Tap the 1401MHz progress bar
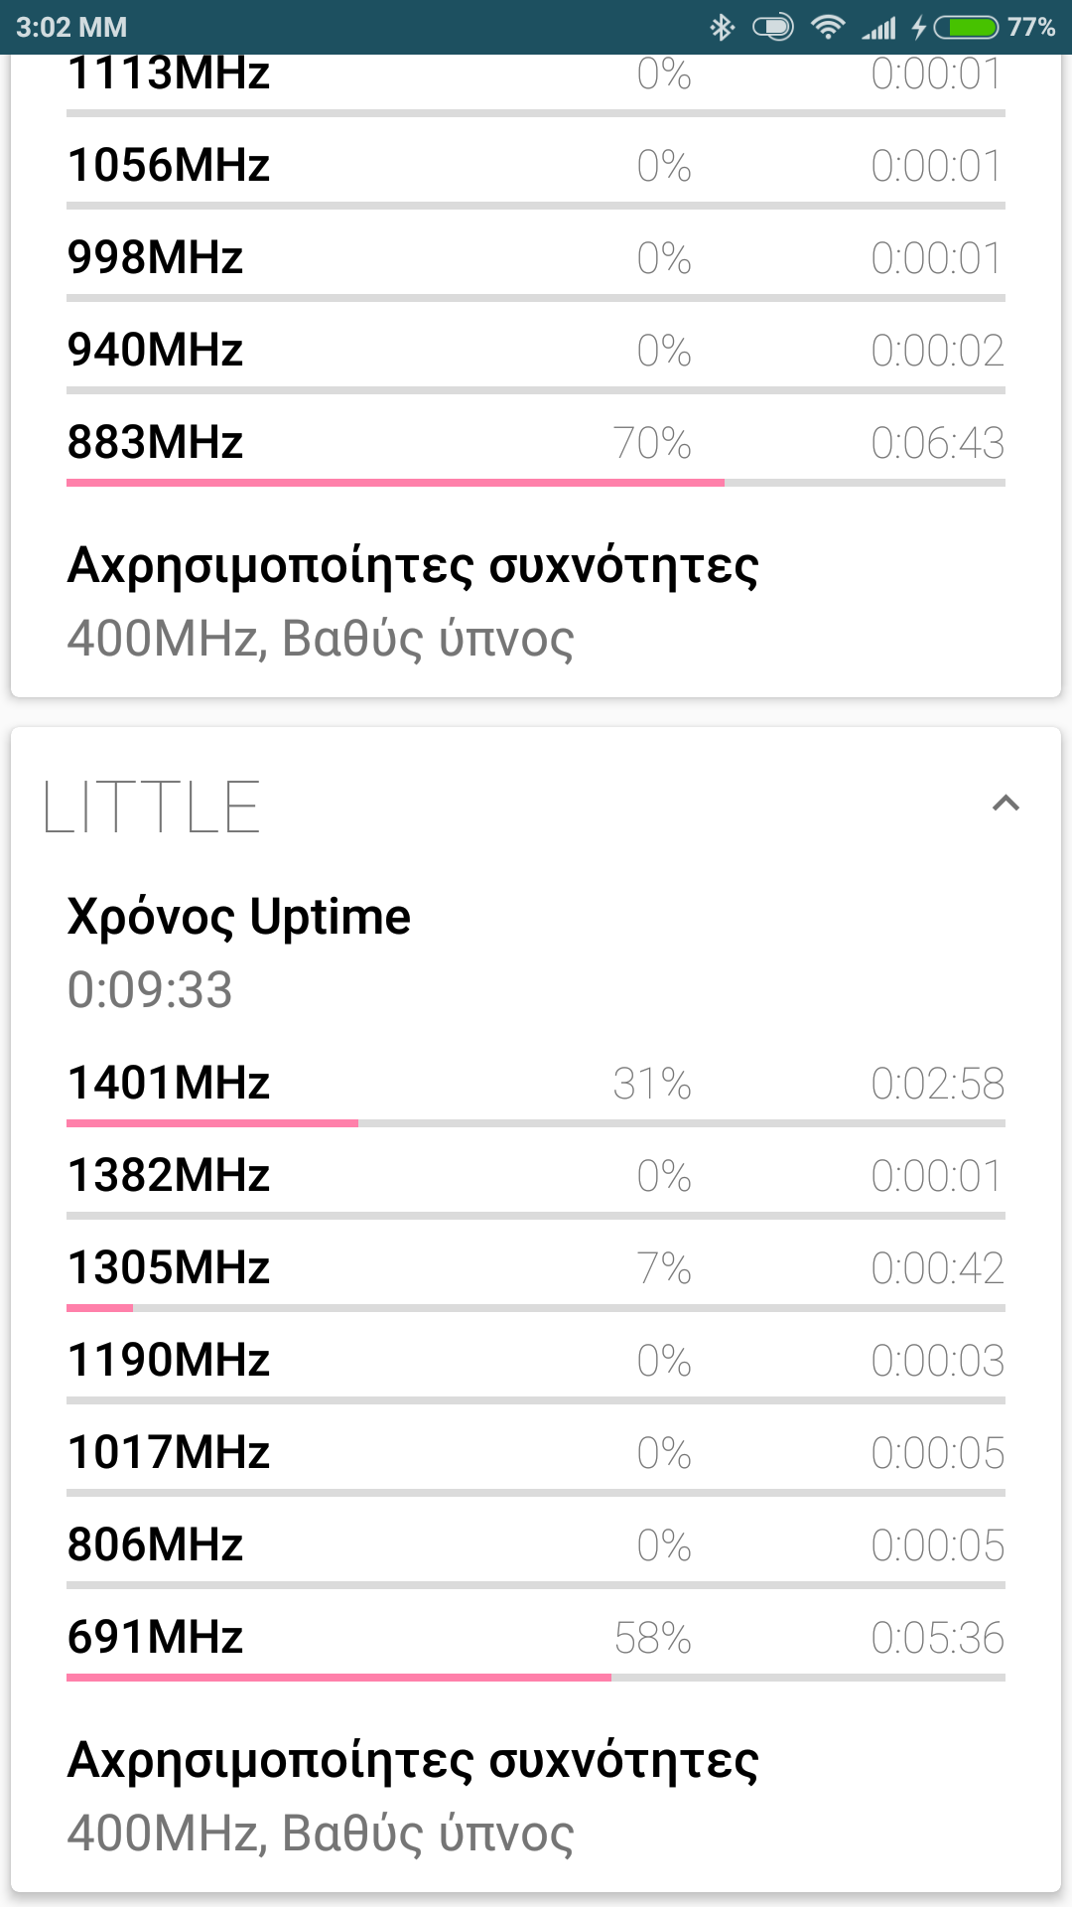The image size is (1072, 1907). click(x=536, y=1123)
